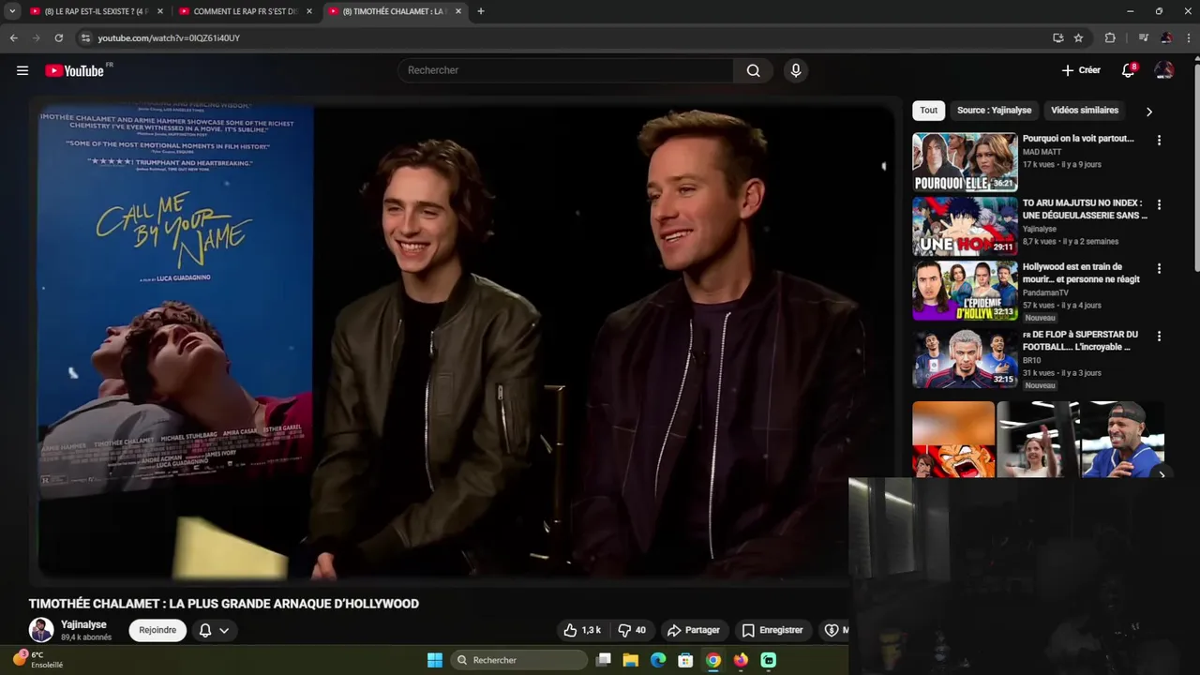Reload the current page
This screenshot has width=1200, height=675.
coord(58,37)
